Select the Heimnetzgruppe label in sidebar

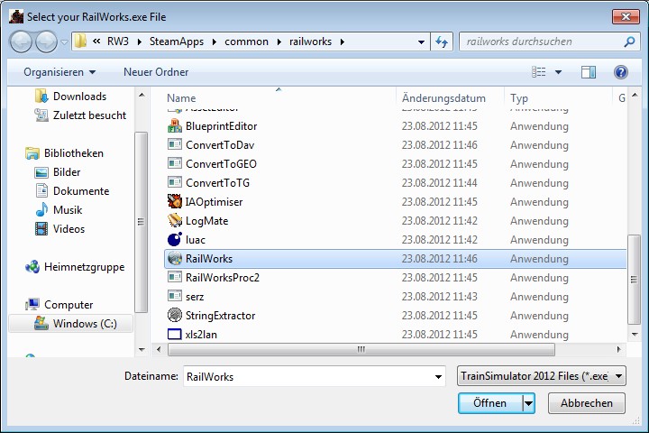click(84, 267)
